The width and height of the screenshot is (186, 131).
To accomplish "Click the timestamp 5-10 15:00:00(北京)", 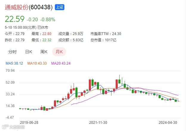I will [x=21, y=28].
